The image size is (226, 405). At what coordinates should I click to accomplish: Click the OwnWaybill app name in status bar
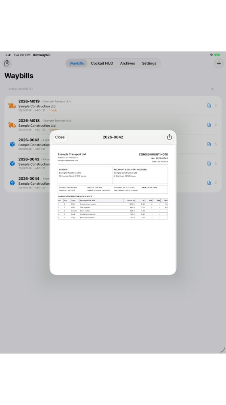[x=42, y=55]
